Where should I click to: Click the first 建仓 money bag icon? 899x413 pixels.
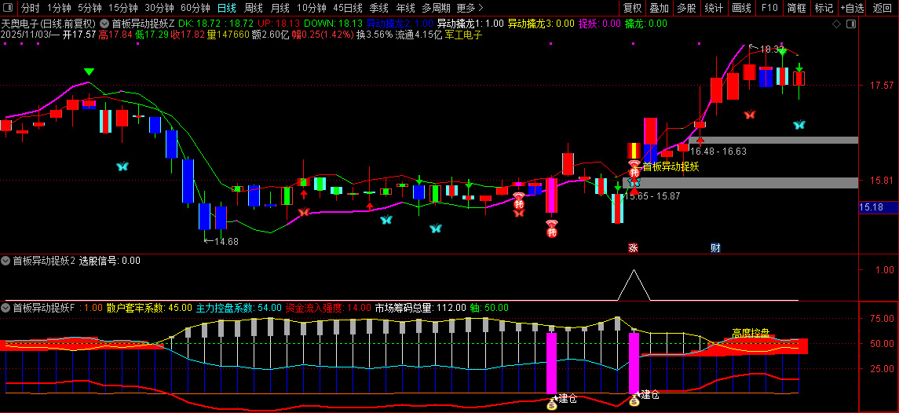[x=551, y=404]
